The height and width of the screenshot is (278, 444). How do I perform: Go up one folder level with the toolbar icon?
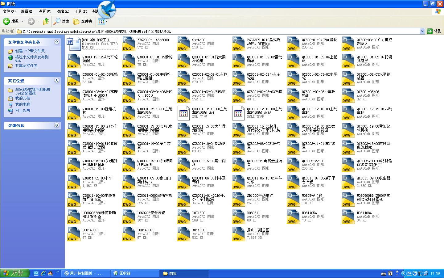46,21
